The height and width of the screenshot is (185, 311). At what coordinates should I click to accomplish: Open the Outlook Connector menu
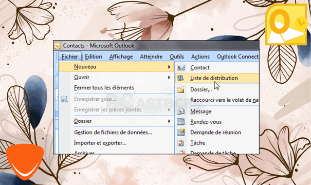[237, 57]
